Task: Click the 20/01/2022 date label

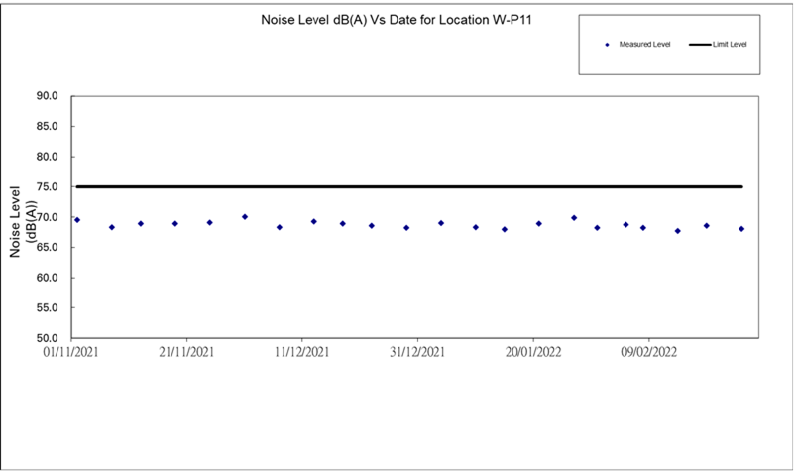Action: (533, 352)
